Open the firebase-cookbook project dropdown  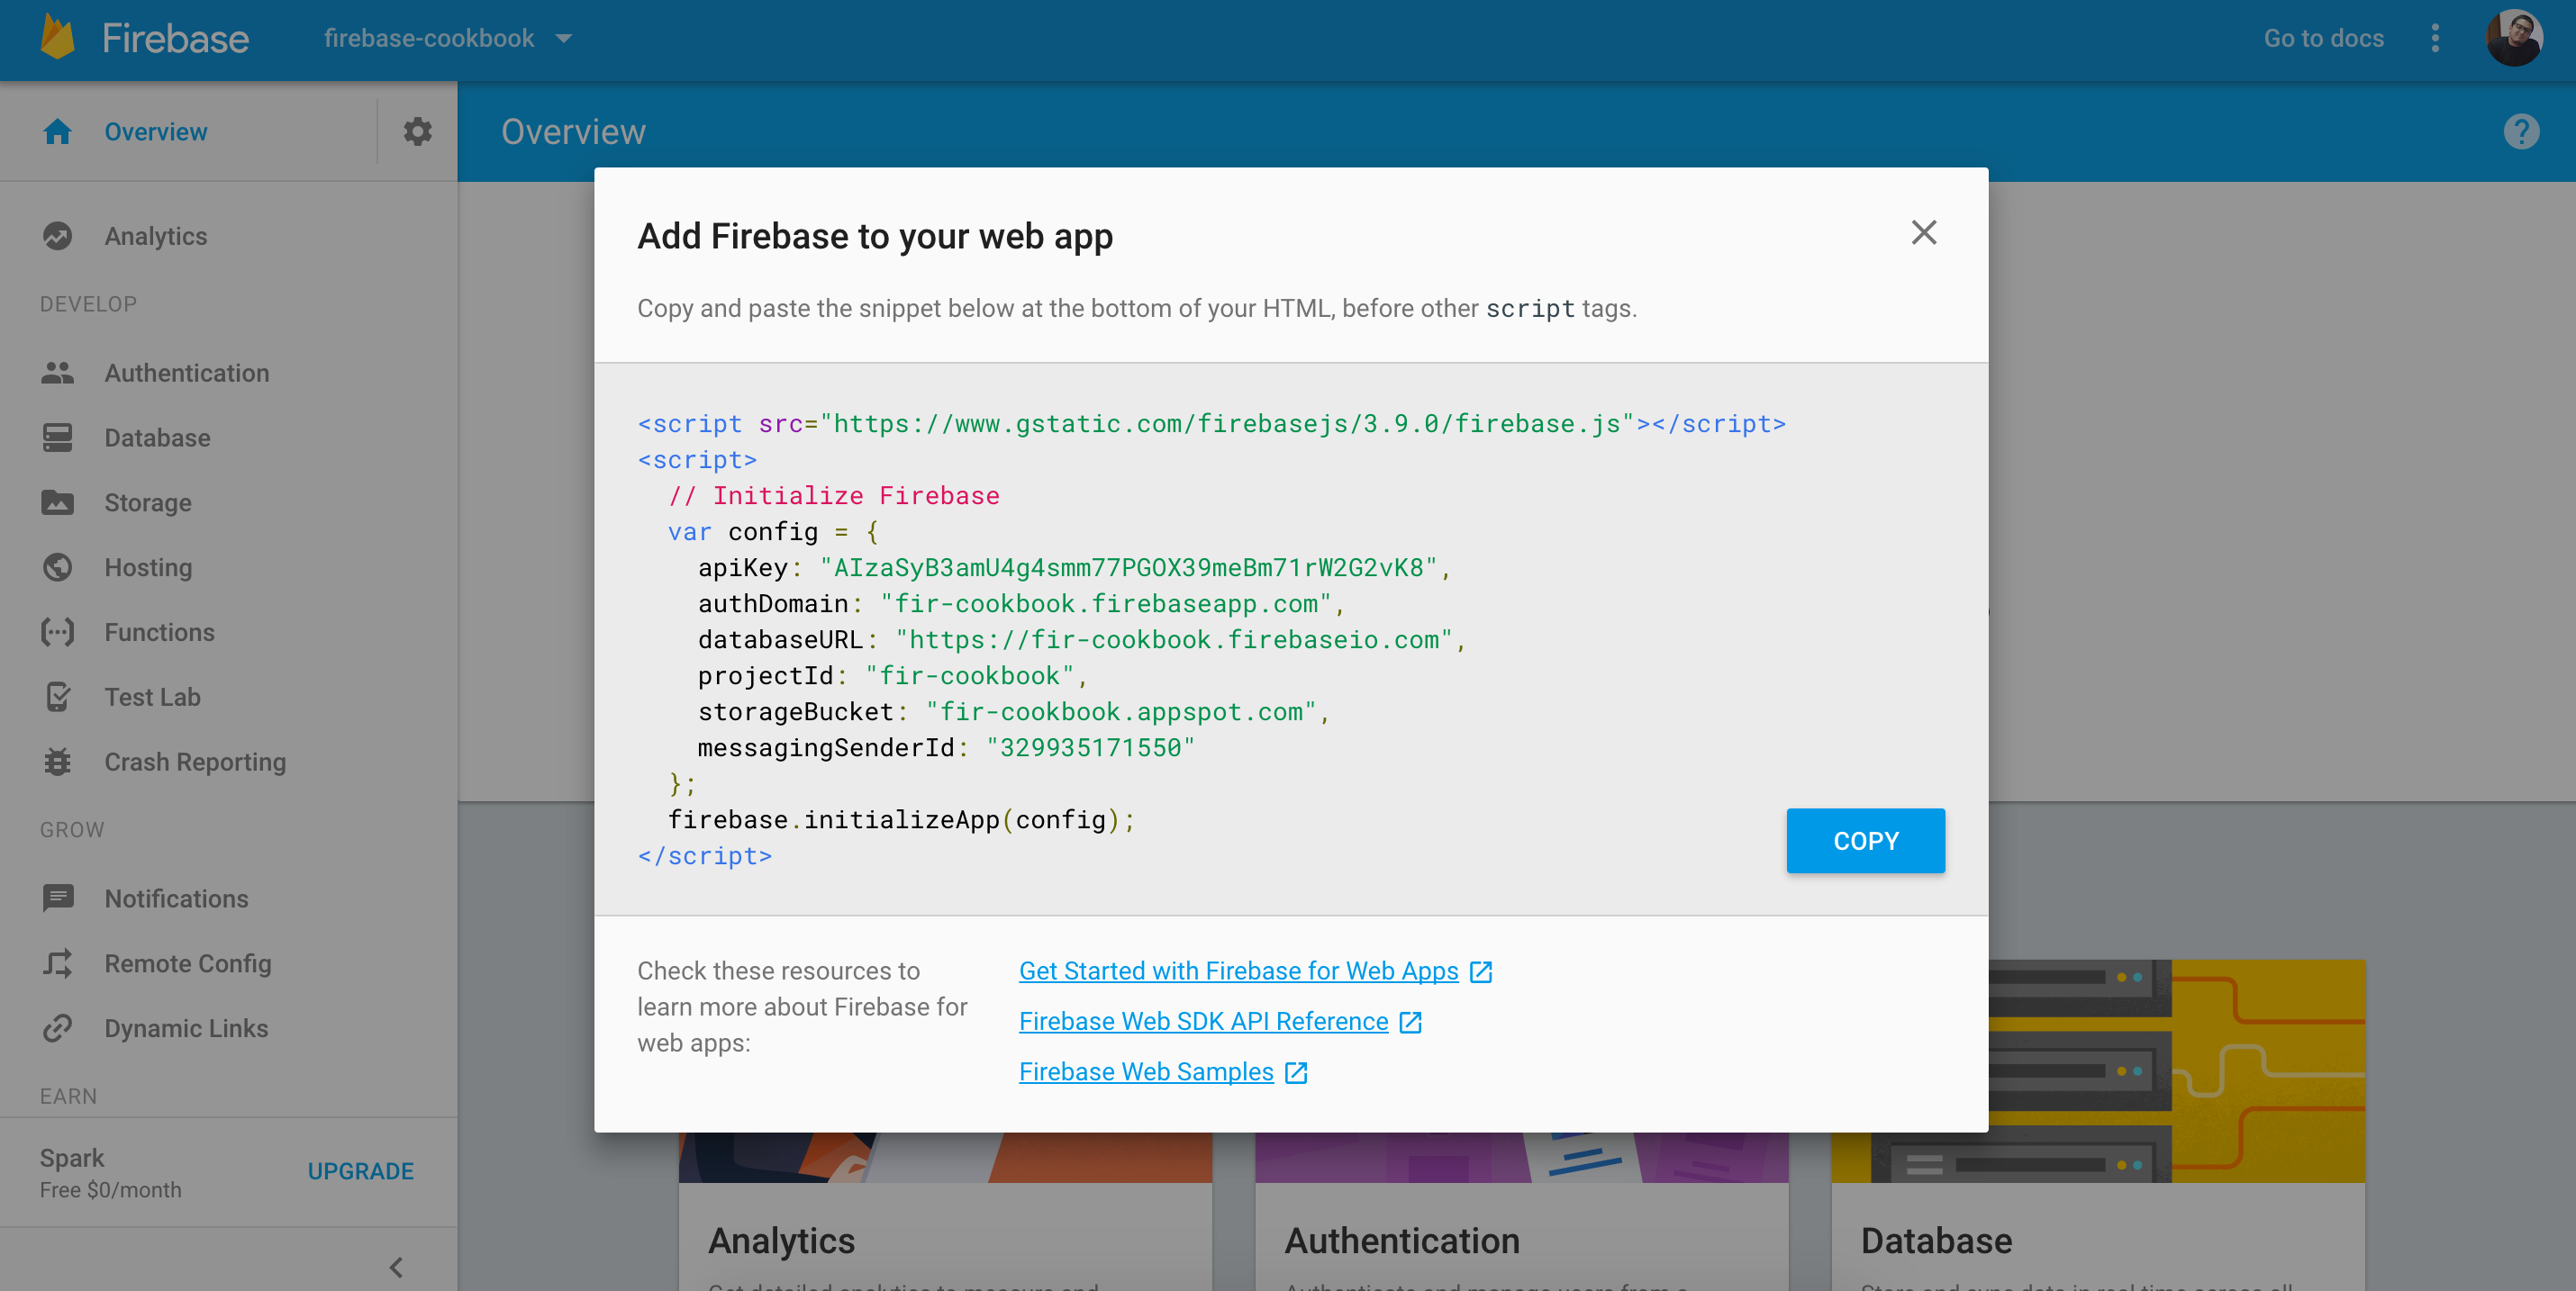coord(448,38)
